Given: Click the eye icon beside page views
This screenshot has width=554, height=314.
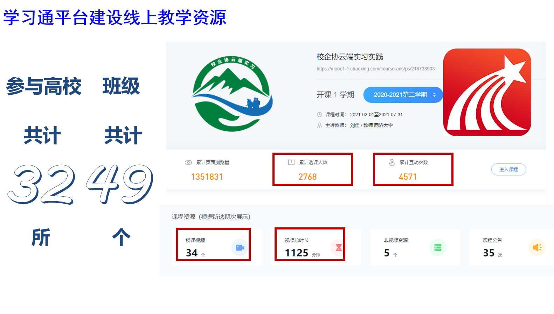Looking at the screenshot, I should (x=188, y=162).
